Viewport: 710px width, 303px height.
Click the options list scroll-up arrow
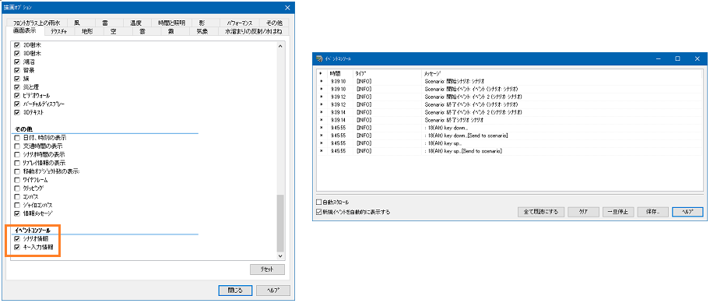280,46
